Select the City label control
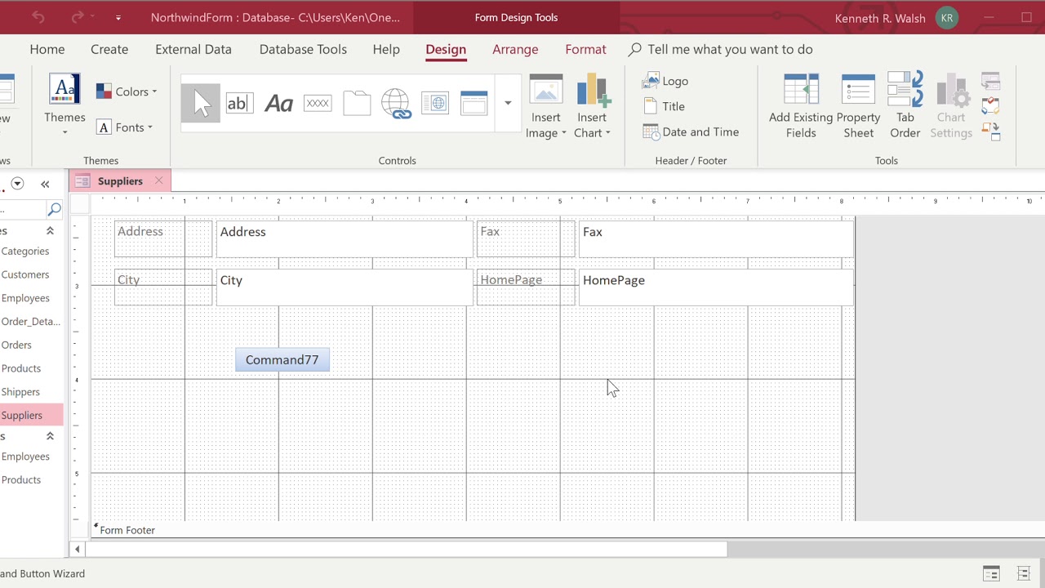Image resolution: width=1045 pixels, height=588 pixels. point(163,287)
